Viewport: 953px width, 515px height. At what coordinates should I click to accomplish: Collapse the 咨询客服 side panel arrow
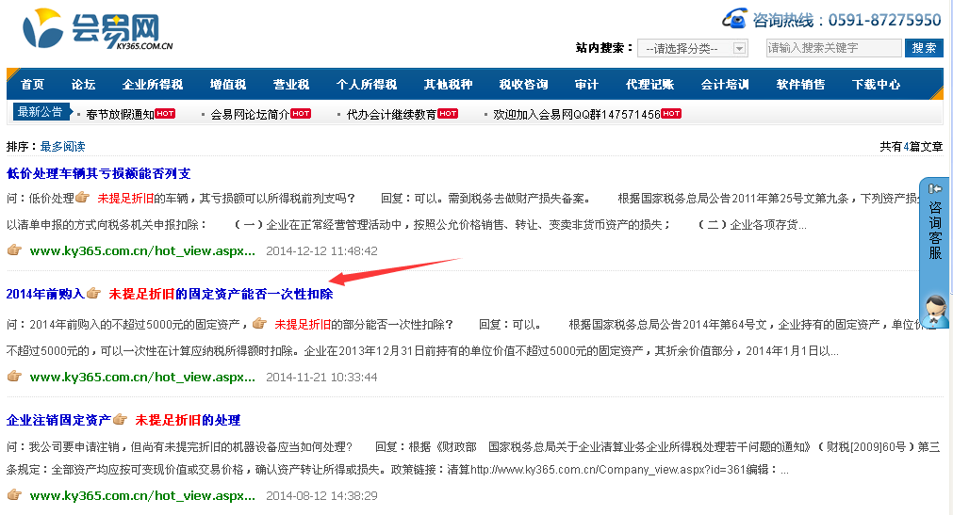coord(934,188)
